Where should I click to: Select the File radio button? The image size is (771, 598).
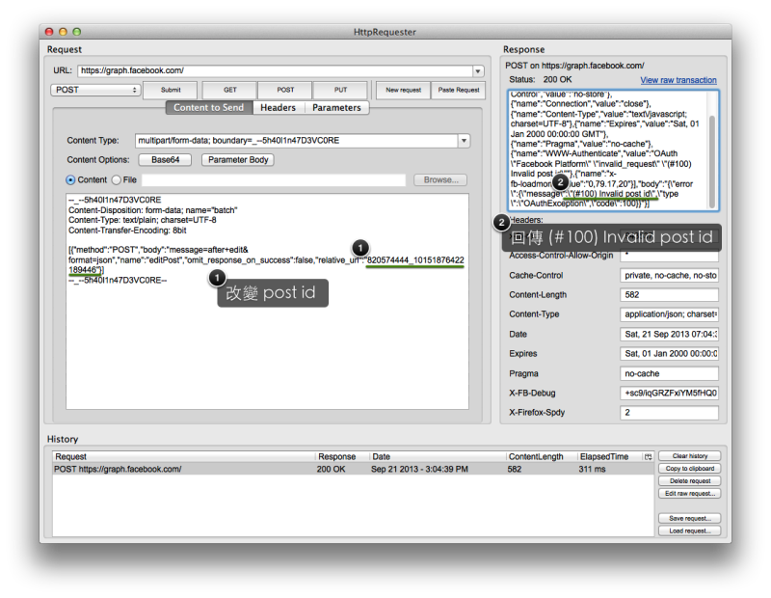117,180
